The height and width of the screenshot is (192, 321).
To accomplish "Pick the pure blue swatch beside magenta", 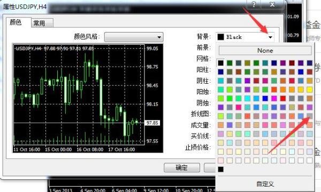I will click(x=265, y=98).
